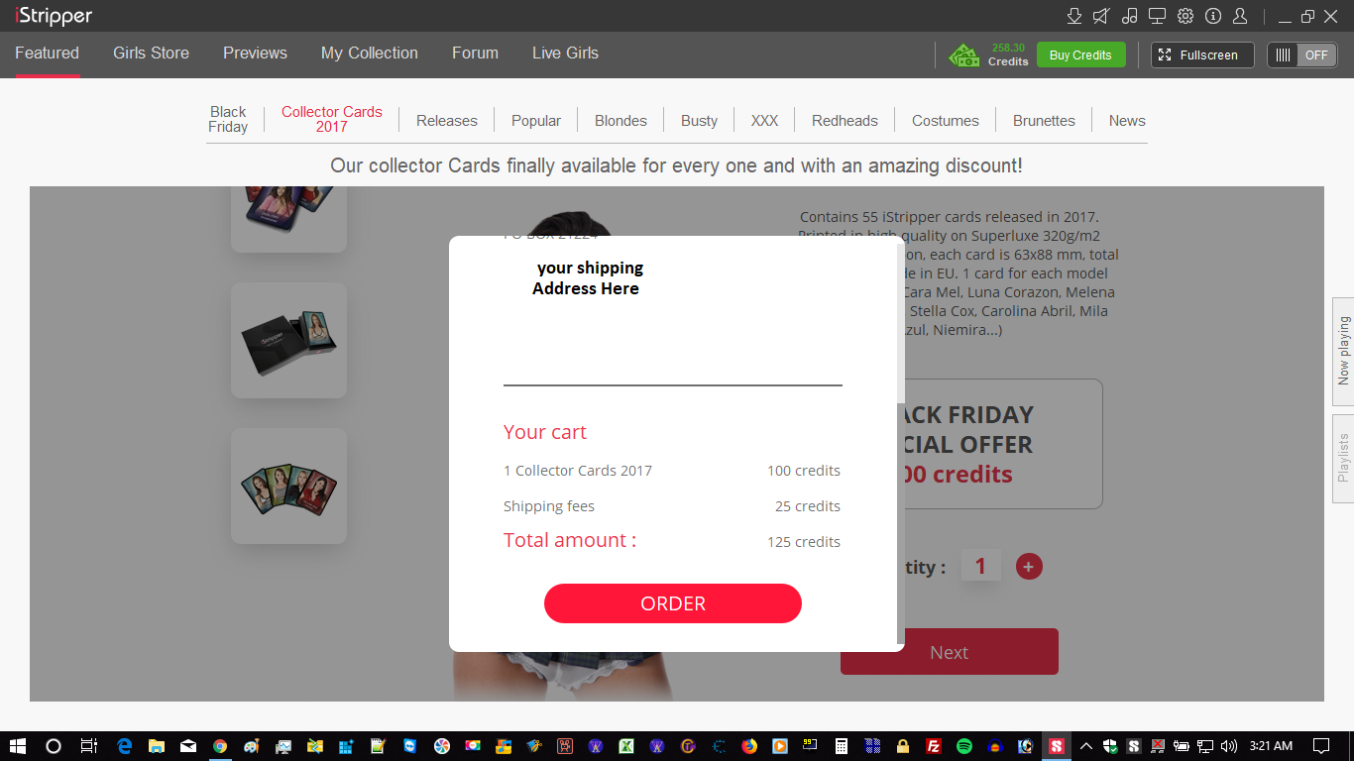The height and width of the screenshot is (761, 1354).
Task: Click the green credits money icon
Action: pos(963,55)
